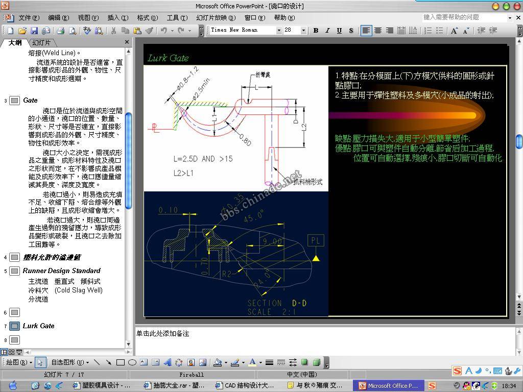Click the Save icon in the toolbar

point(34,31)
